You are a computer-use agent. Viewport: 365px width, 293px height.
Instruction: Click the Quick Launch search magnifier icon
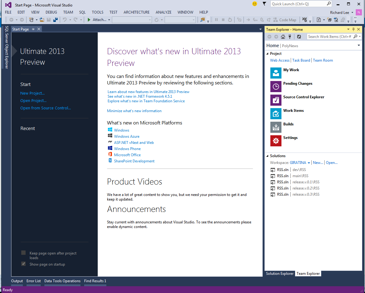pos(329,4)
